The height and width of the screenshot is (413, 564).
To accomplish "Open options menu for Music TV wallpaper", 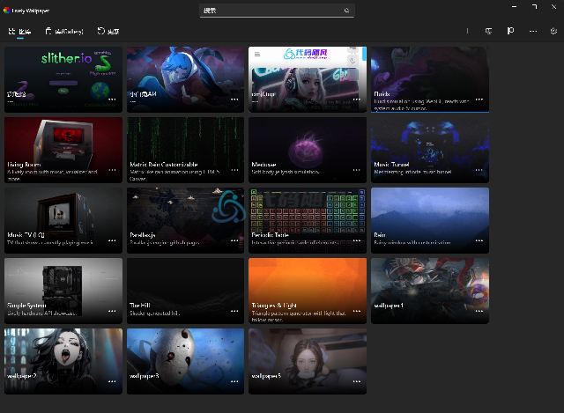I will pyautogui.click(x=112, y=240).
